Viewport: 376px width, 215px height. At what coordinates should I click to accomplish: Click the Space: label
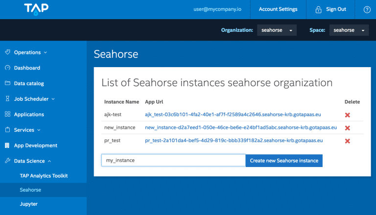[317, 30]
